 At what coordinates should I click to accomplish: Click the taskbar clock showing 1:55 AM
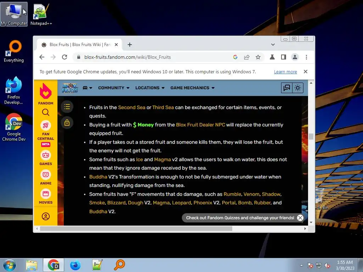(x=345, y=265)
